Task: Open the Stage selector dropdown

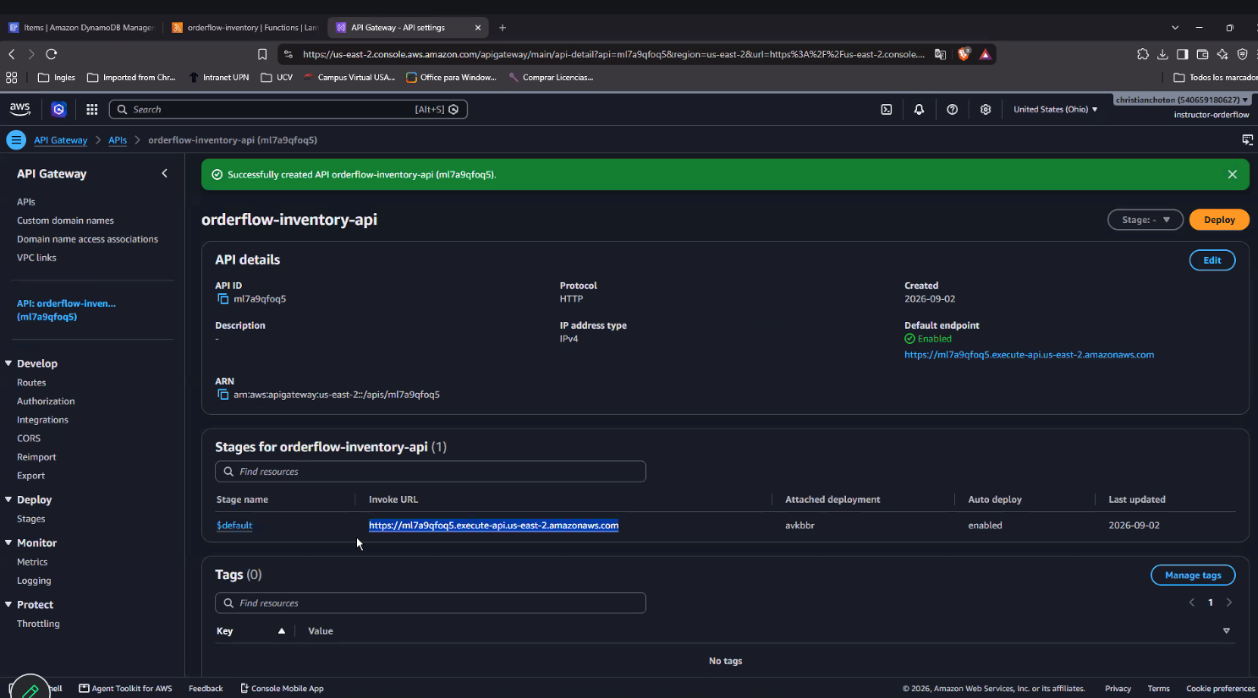Action: point(1145,220)
